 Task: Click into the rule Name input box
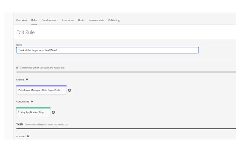107,50
